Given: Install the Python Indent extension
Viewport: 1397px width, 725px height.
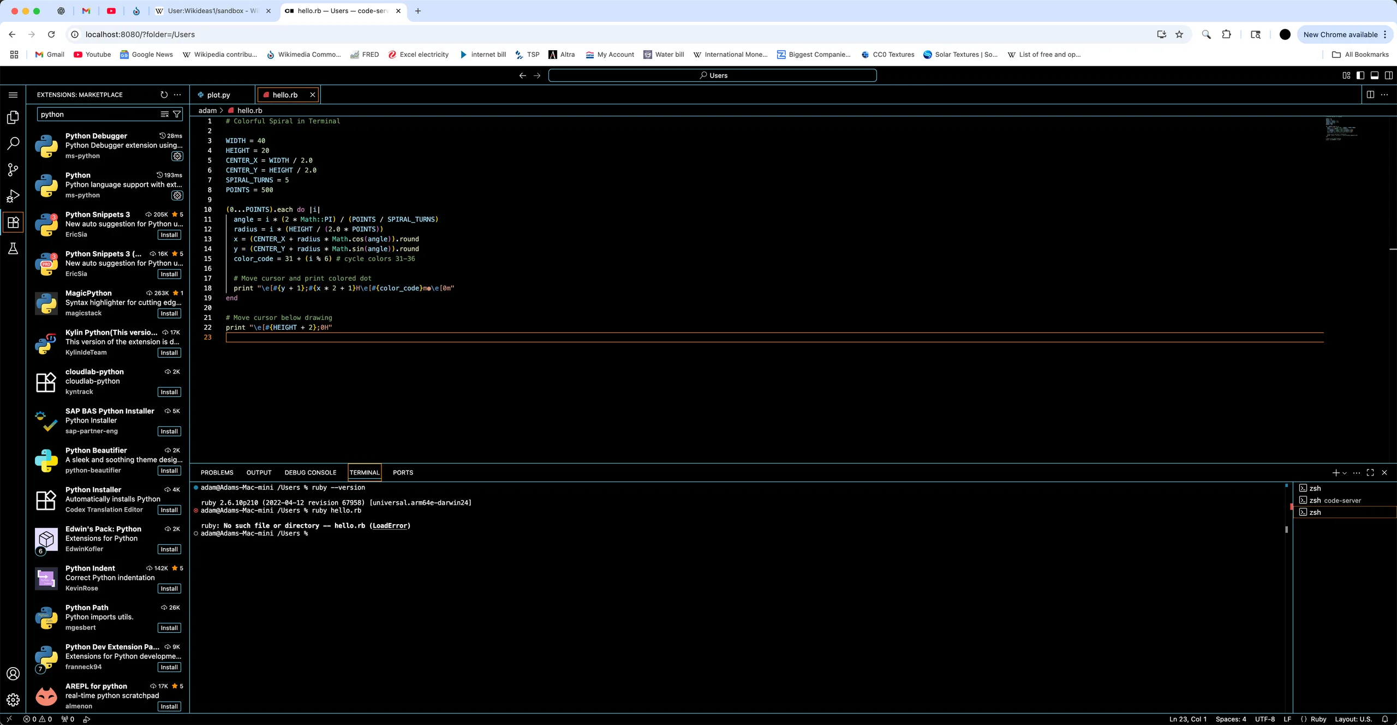Looking at the screenshot, I should (x=169, y=589).
